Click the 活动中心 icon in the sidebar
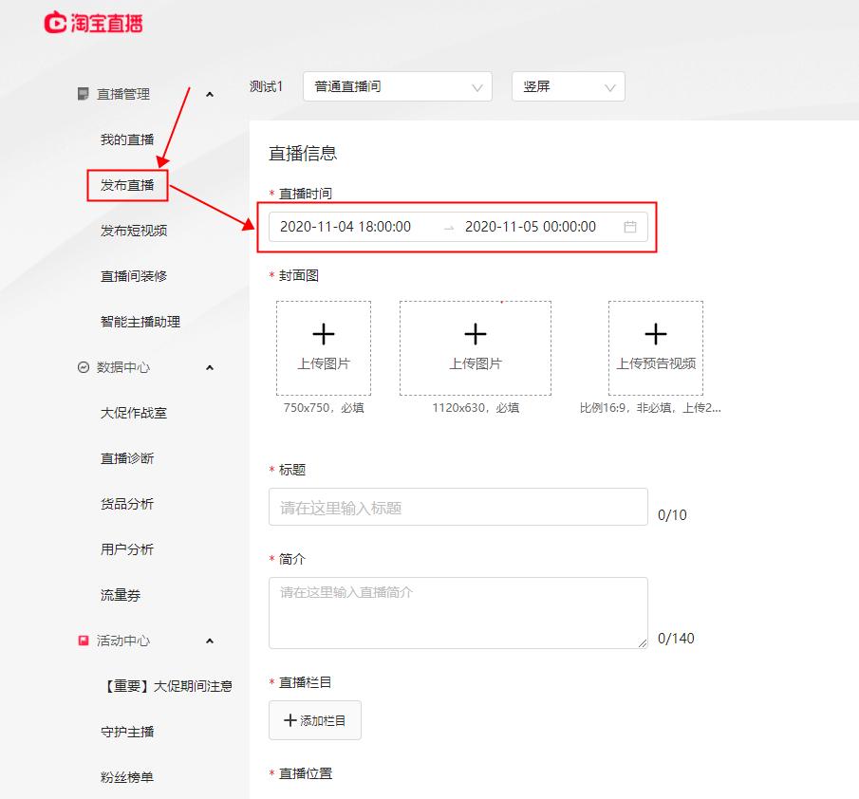 click(81, 641)
